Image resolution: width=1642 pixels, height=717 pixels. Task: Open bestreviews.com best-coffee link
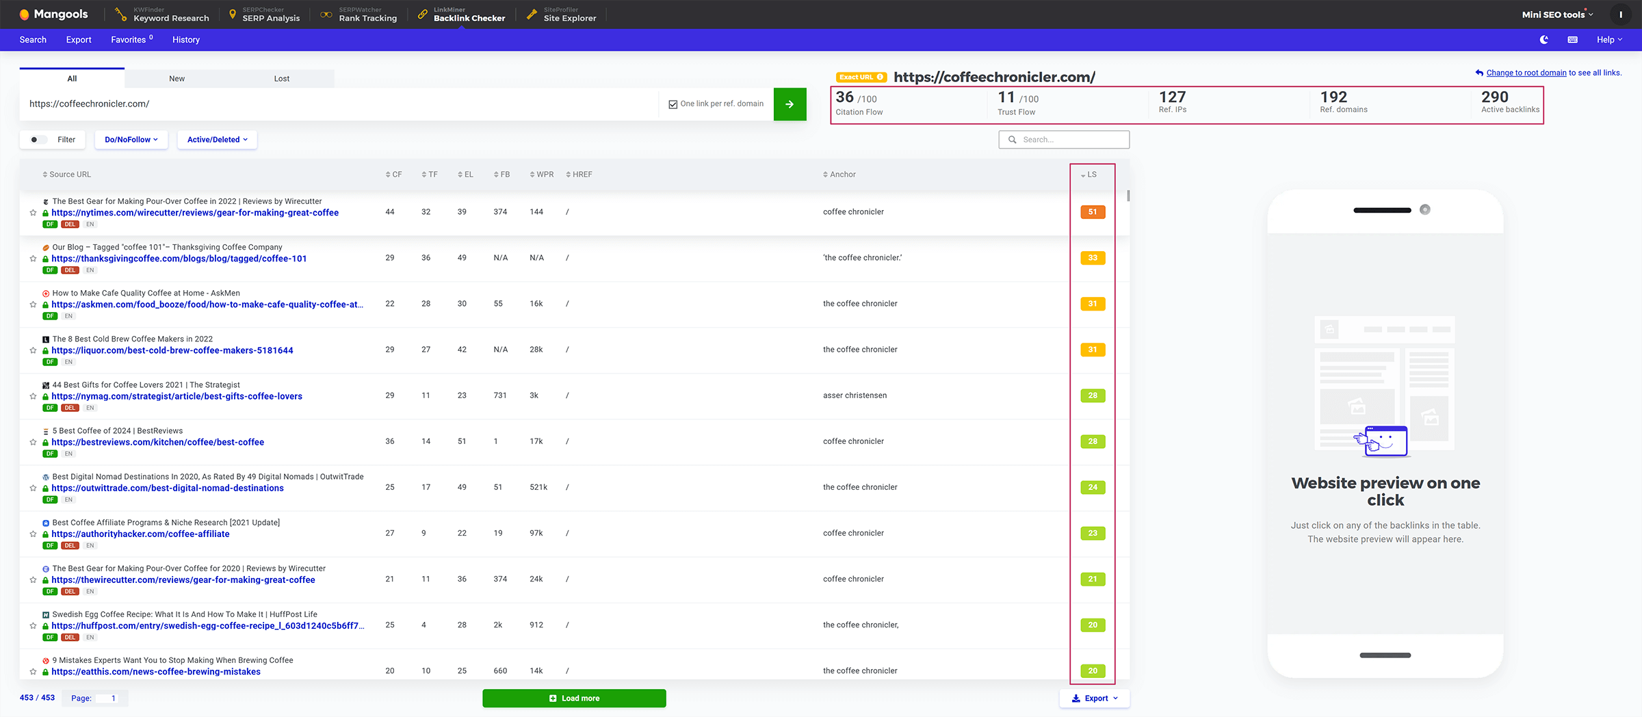tap(157, 442)
